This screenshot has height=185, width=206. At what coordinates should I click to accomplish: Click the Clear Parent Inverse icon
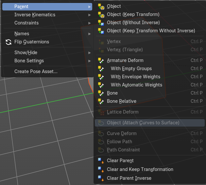point(101,178)
